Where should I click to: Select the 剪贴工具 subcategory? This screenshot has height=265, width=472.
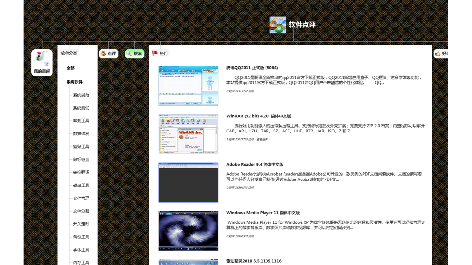pyautogui.click(x=81, y=147)
